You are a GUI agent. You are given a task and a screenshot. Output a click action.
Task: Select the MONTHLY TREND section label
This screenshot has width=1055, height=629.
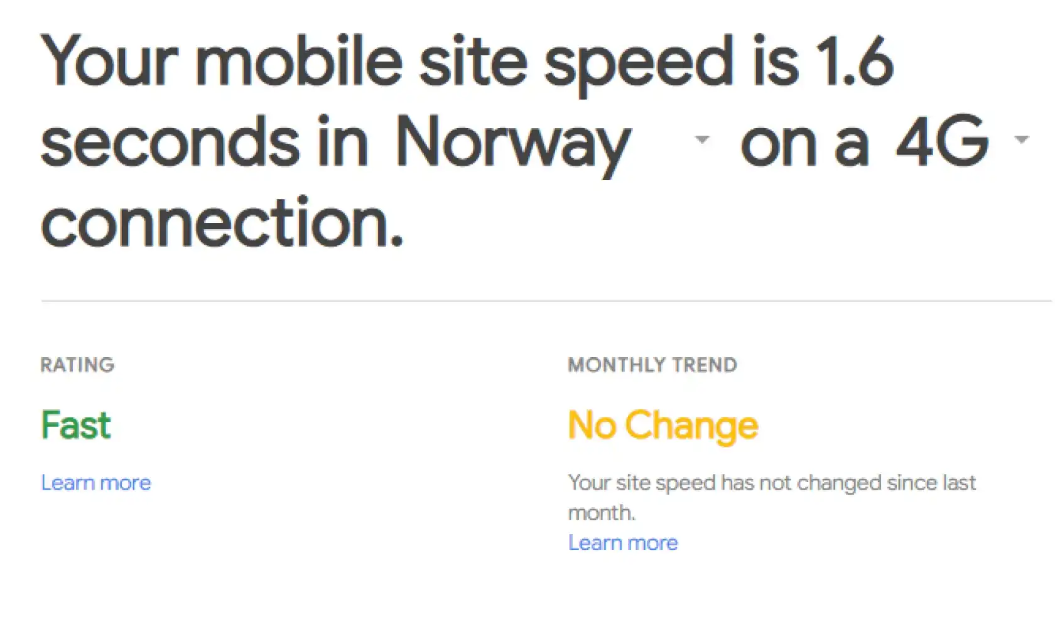pos(652,365)
